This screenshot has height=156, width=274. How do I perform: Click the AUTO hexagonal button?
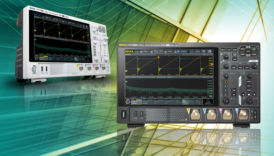point(248,51)
